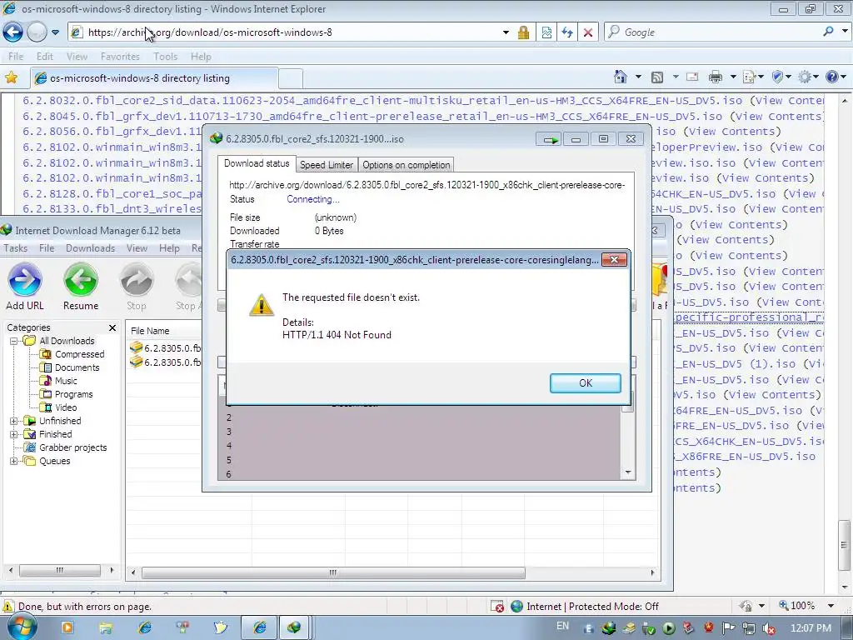Select the Compressed category
Image resolution: width=853 pixels, height=640 pixels.
pos(79,354)
